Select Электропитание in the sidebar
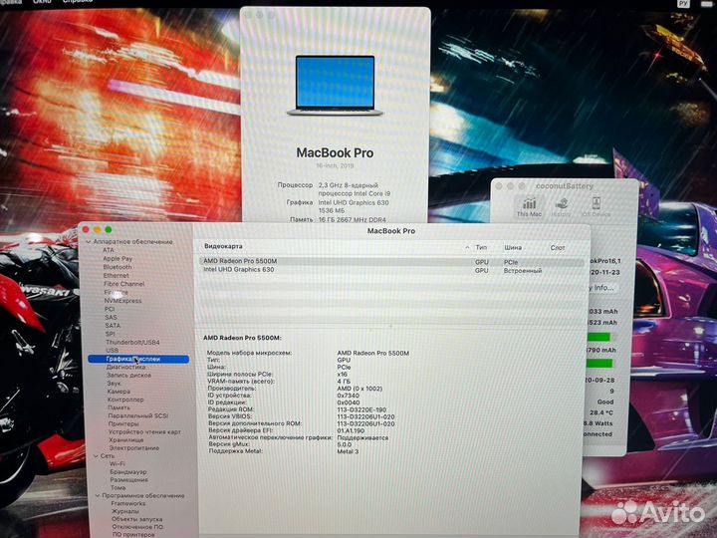Image resolution: width=717 pixels, height=538 pixels. [134, 448]
